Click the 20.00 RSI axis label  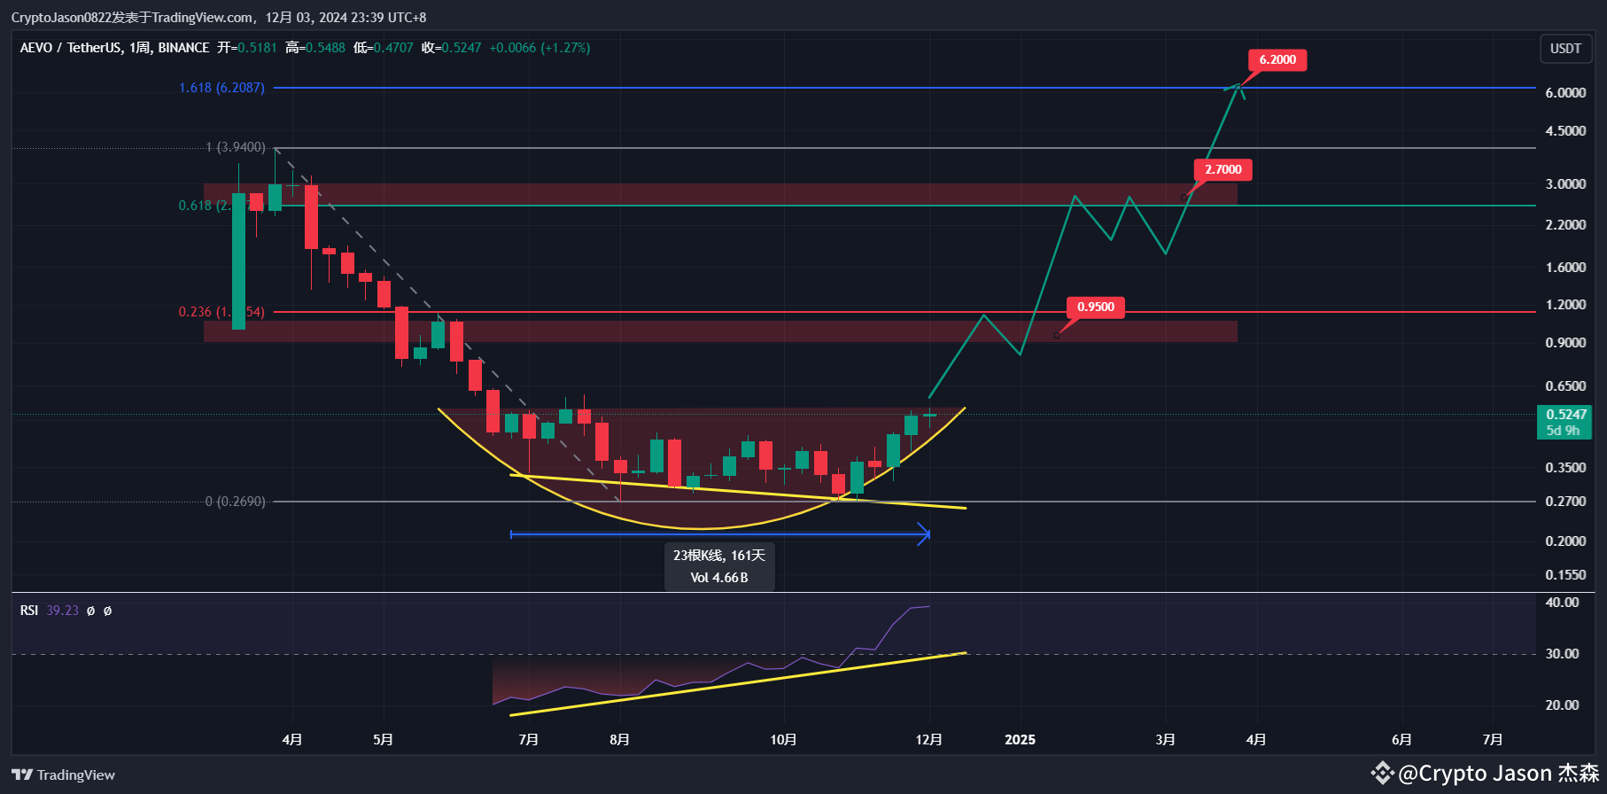pyautogui.click(x=1562, y=705)
